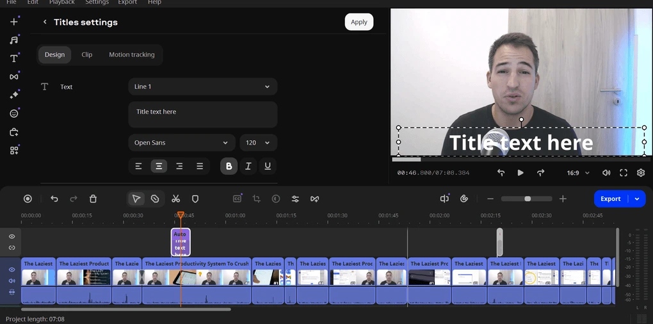Toggle Italic text formatting
Viewport: 653px width, 324px height.
tap(248, 166)
